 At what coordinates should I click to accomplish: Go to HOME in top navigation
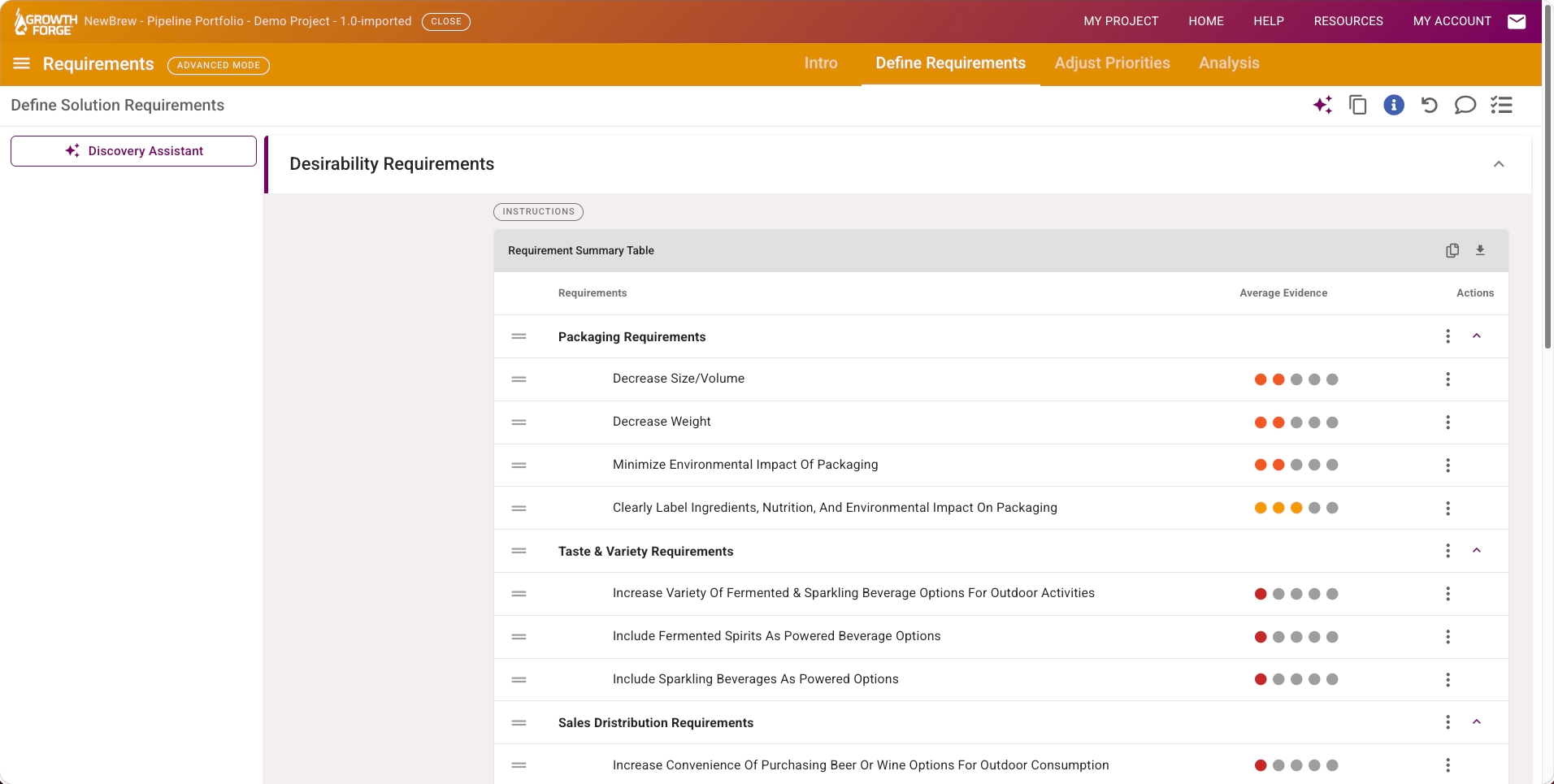click(1206, 21)
